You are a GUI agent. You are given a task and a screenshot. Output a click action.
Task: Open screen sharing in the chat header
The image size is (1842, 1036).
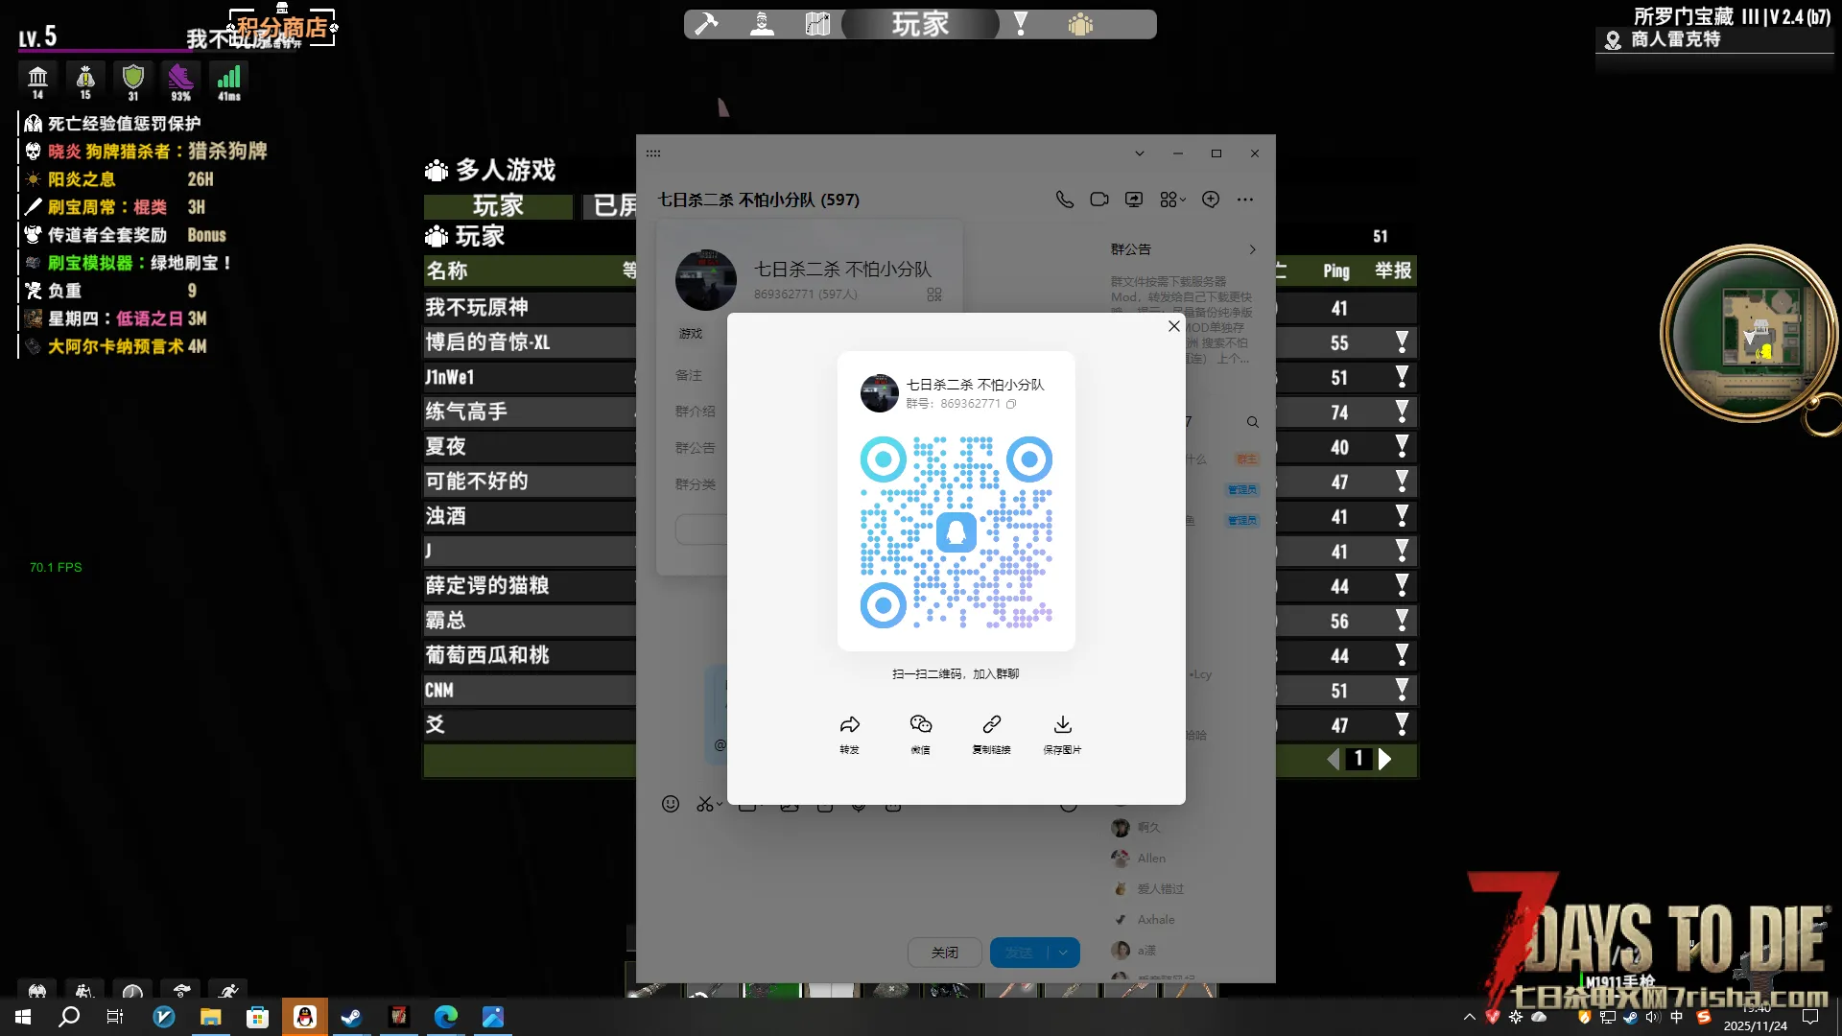[x=1134, y=200]
